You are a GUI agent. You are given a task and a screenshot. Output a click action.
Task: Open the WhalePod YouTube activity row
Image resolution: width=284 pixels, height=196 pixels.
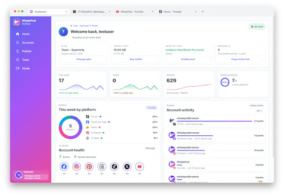[x=216, y=165]
